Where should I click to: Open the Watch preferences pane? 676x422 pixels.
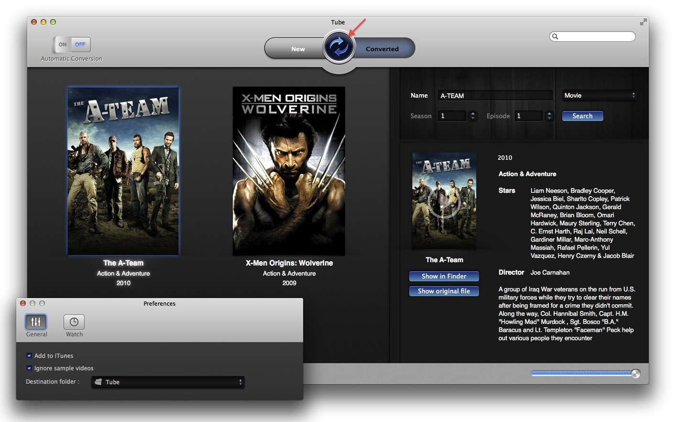coord(74,326)
